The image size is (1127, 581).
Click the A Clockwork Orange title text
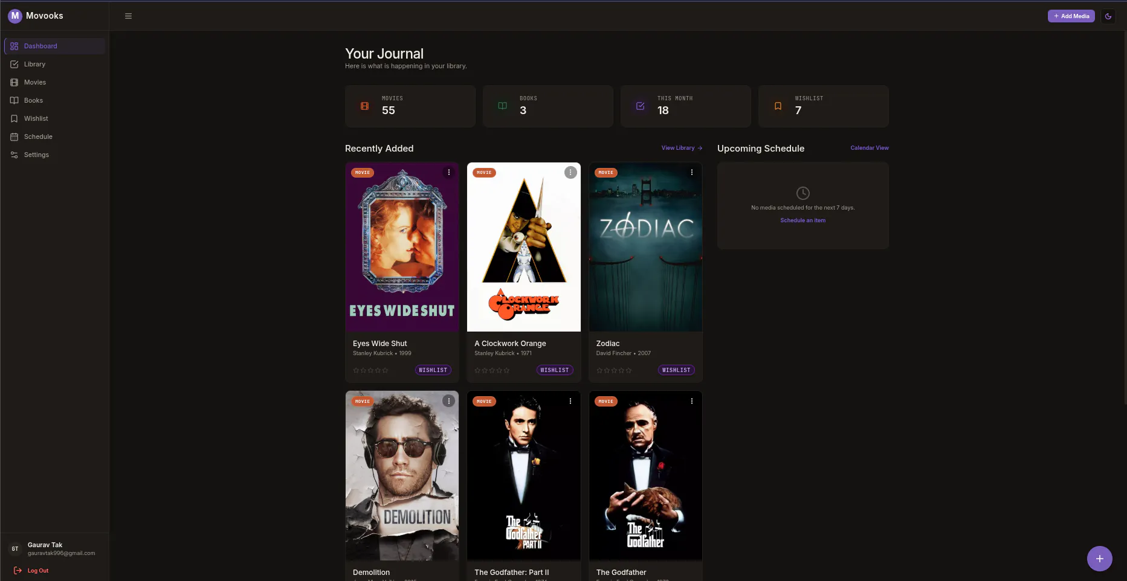[510, 344]
